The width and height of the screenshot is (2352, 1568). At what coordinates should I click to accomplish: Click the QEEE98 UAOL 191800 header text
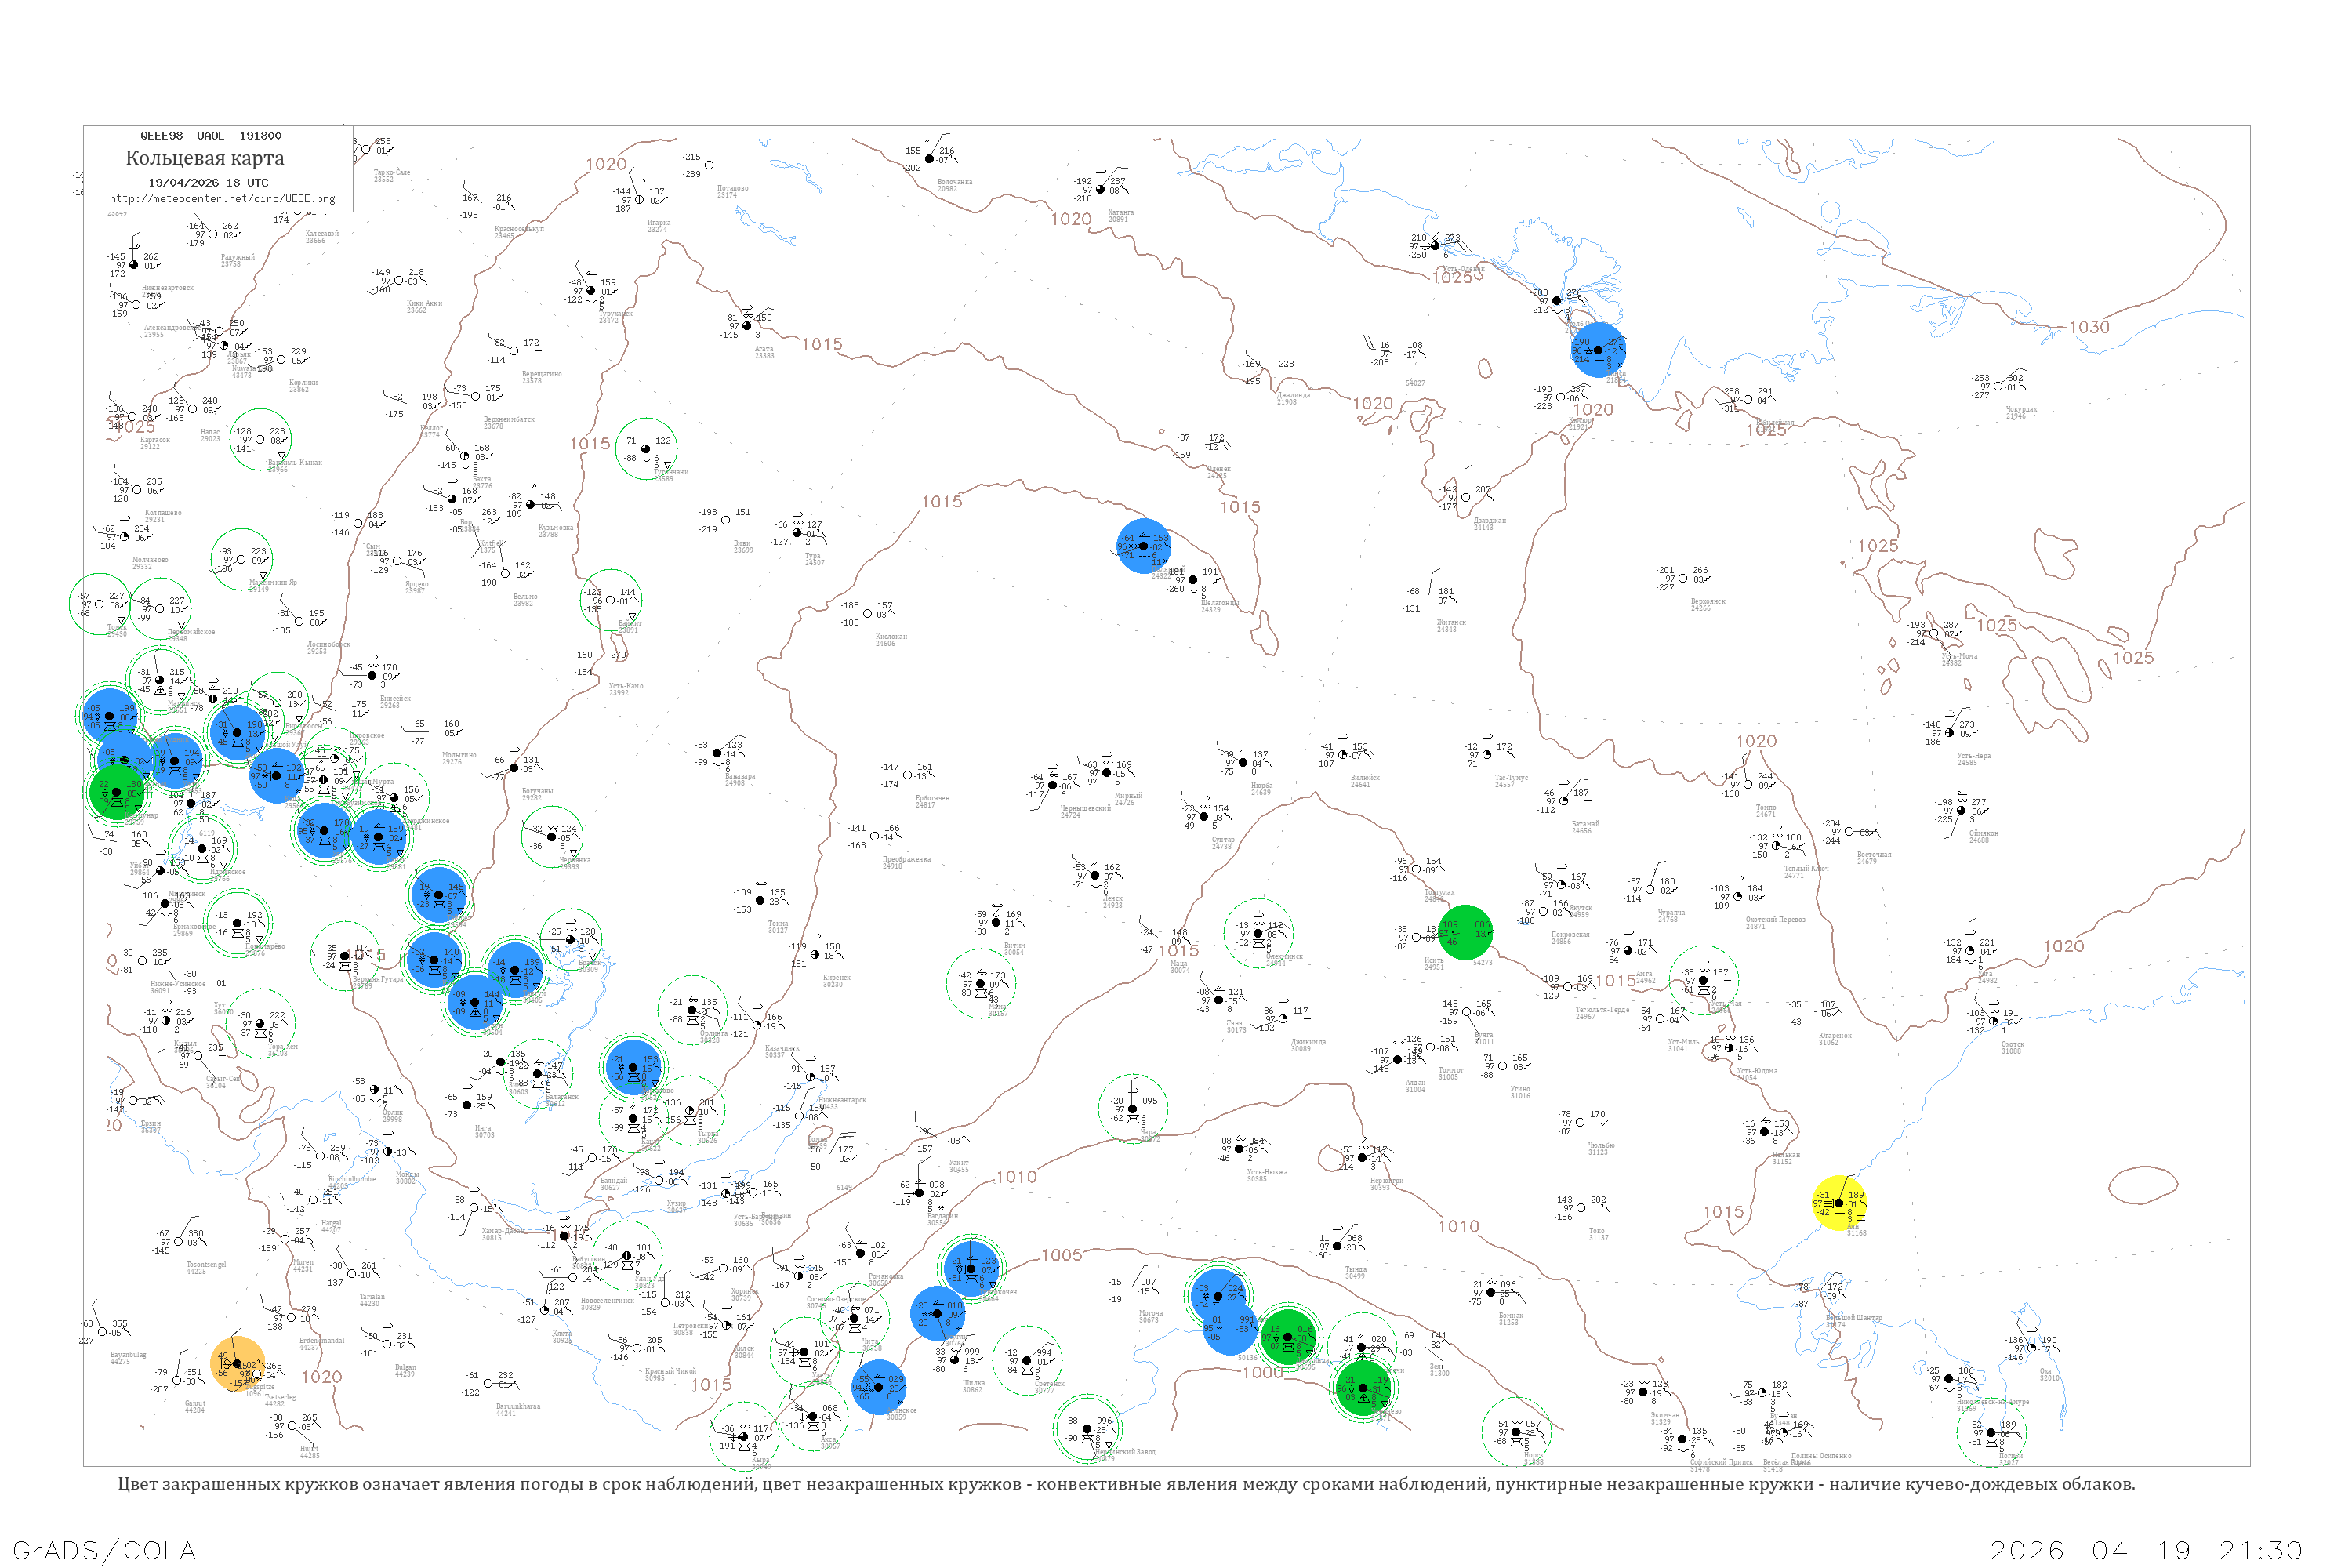click(x=210, y=135)
